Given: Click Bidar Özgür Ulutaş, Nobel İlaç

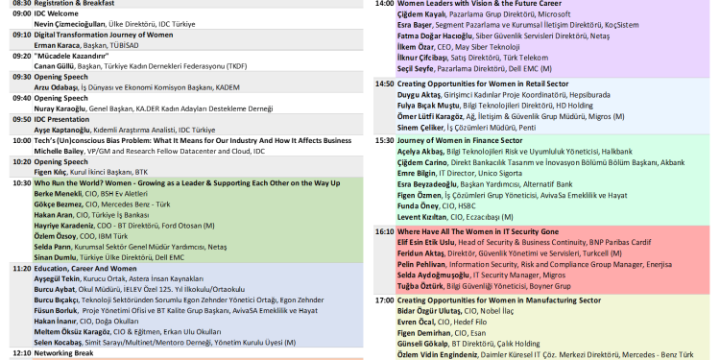Looking at the screenshot, I should tap(455, 311).
